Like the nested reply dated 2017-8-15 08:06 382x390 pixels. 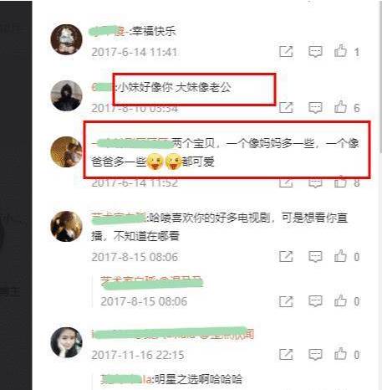pos(340,300)
